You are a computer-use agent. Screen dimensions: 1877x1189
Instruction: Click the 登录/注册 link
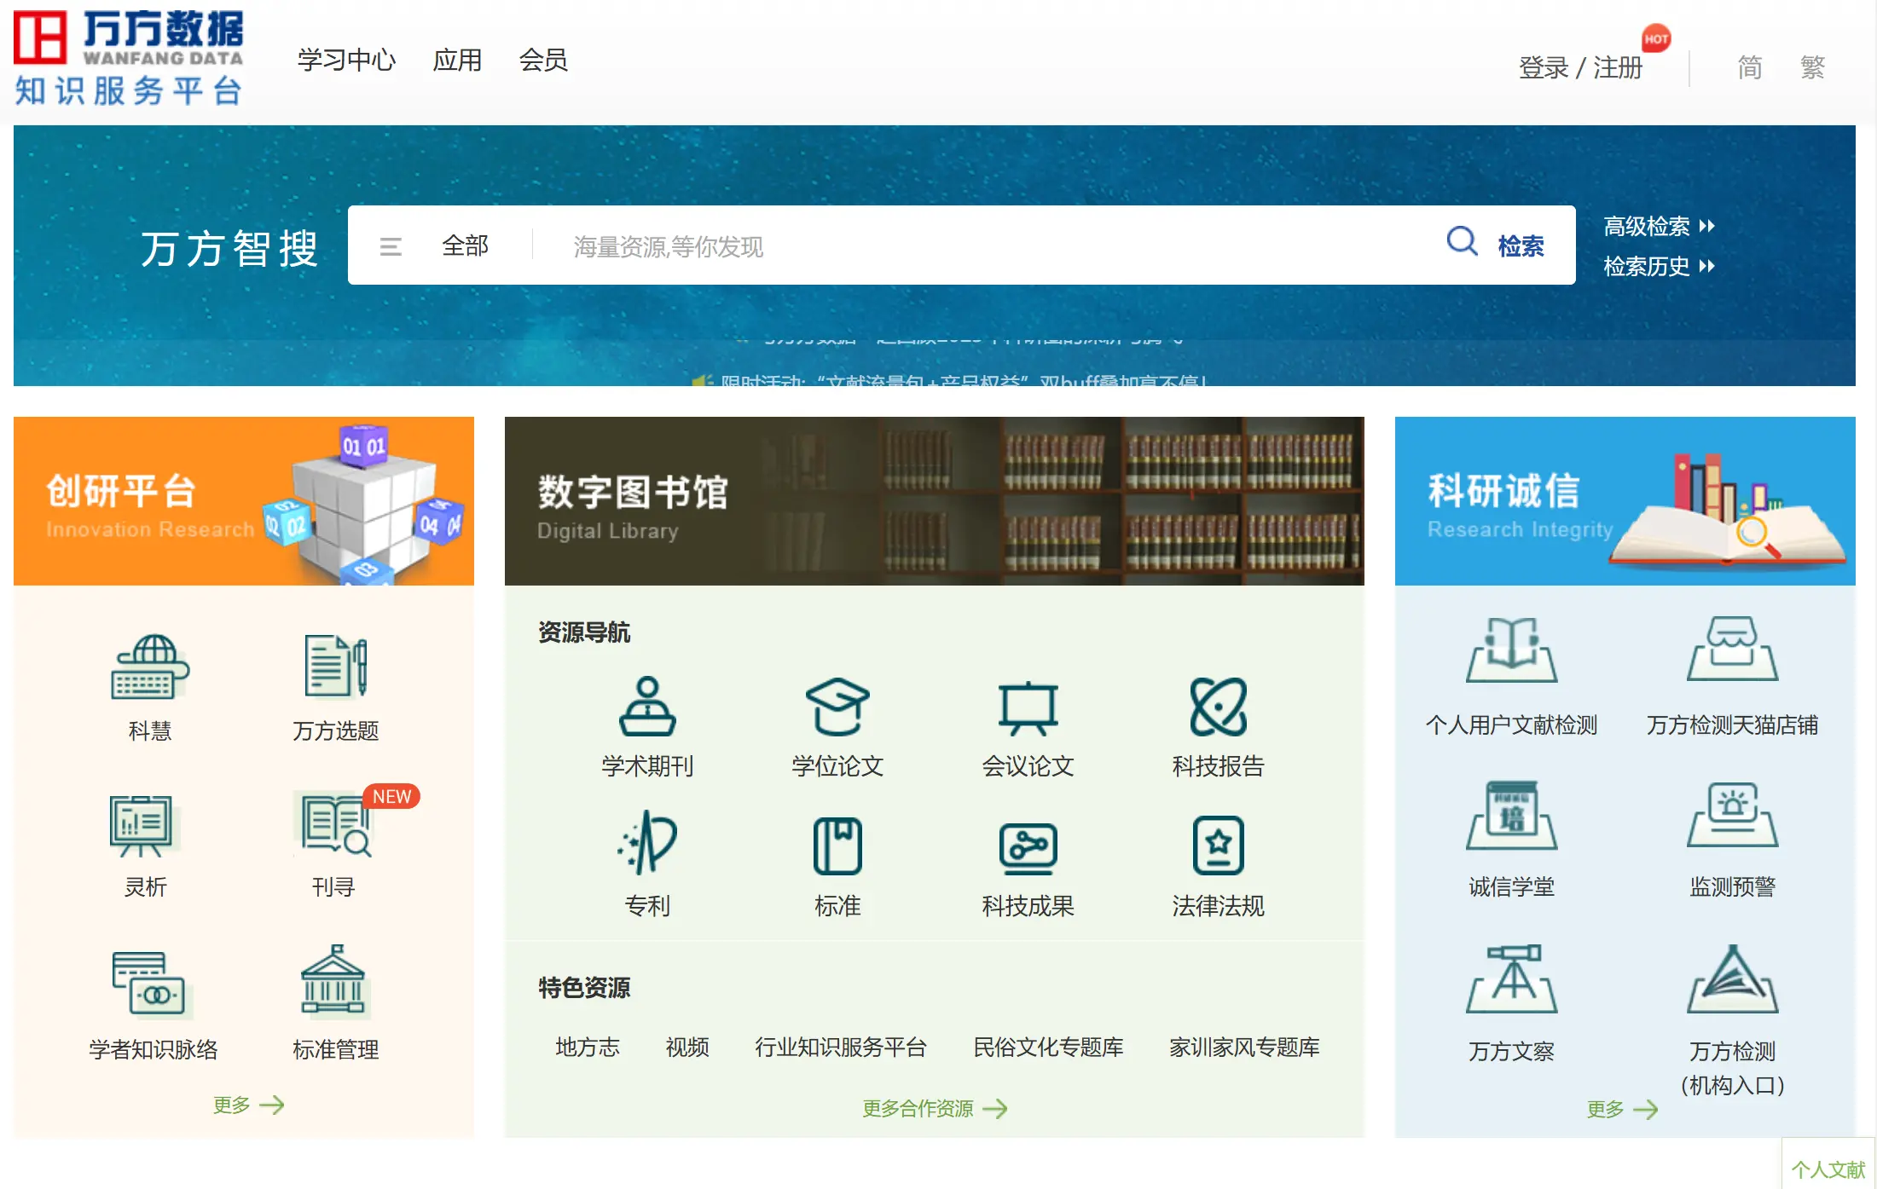point(1581,67)
